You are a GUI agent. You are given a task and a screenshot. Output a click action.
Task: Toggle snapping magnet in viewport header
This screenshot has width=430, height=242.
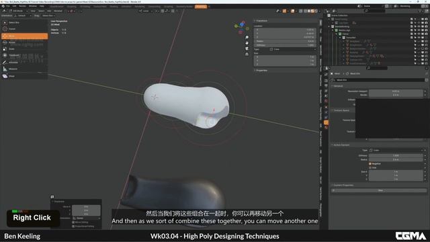163,11
